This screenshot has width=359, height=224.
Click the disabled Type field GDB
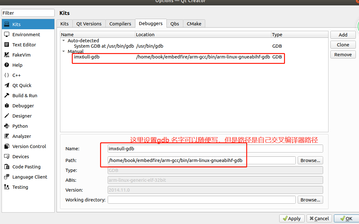coord(215,170)
